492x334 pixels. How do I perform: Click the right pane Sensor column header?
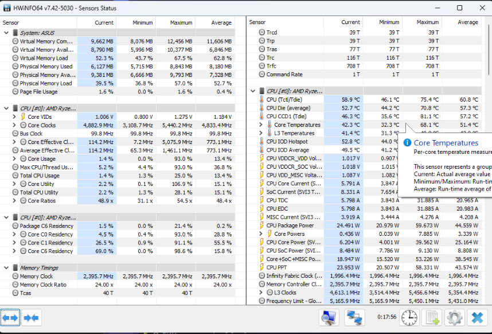(285, 22)
